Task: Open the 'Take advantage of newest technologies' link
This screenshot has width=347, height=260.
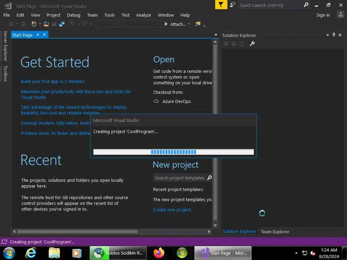Action: 74,110
